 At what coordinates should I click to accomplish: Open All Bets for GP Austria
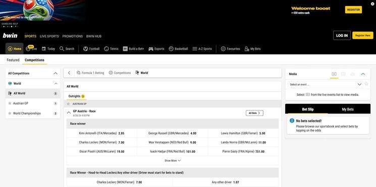(254, 113)
